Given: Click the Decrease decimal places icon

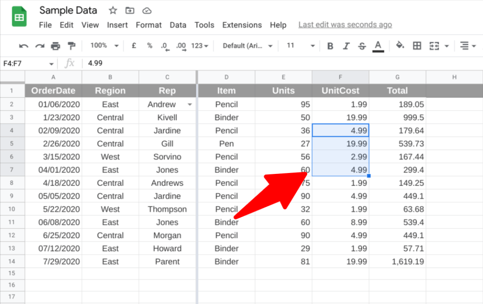Looking at the screenshot, I should tap(164, 46).
